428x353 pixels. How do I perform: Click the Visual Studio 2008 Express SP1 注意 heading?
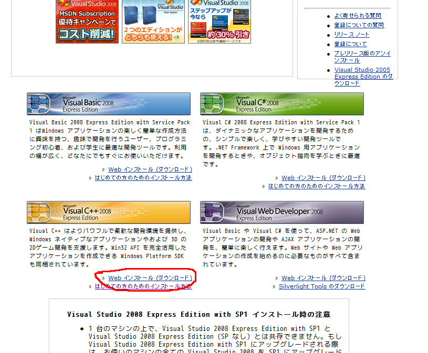tap(199, 315)
